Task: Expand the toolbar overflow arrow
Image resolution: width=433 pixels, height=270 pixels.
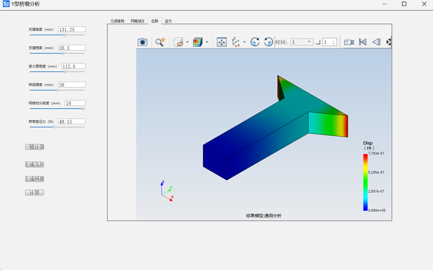Action: pos(389,42)
